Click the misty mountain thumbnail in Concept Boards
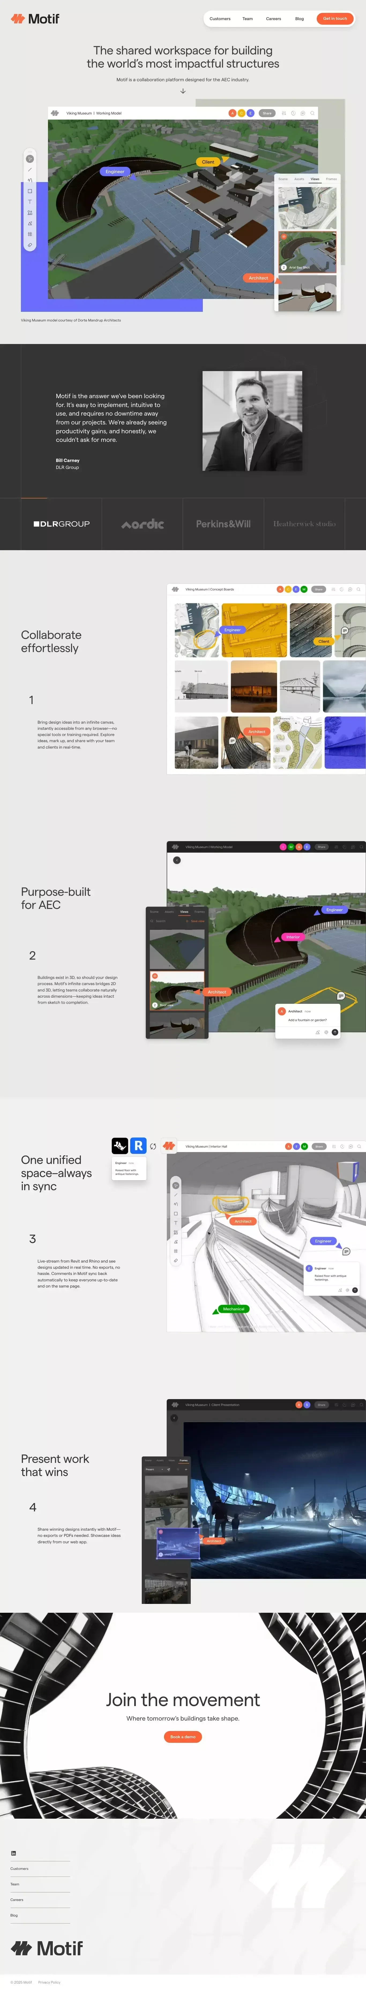The image size is (366, 1990). tap(344, 686)
